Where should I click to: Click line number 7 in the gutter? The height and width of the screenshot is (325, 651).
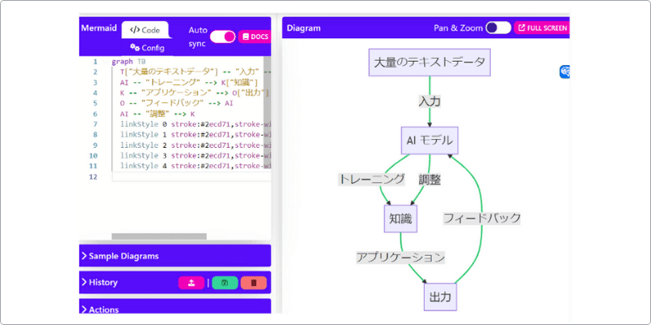[x=95, y=124]
